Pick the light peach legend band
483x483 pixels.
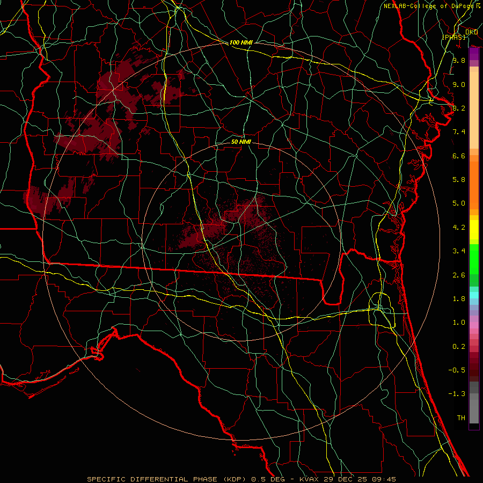click(x=474, y=110)
